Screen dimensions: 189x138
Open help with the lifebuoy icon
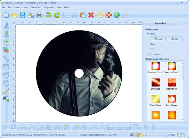tap(109, 15)
